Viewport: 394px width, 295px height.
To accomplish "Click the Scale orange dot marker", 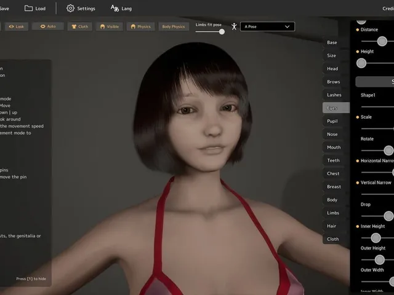I will pyautogui.click(x=358, y=117).
